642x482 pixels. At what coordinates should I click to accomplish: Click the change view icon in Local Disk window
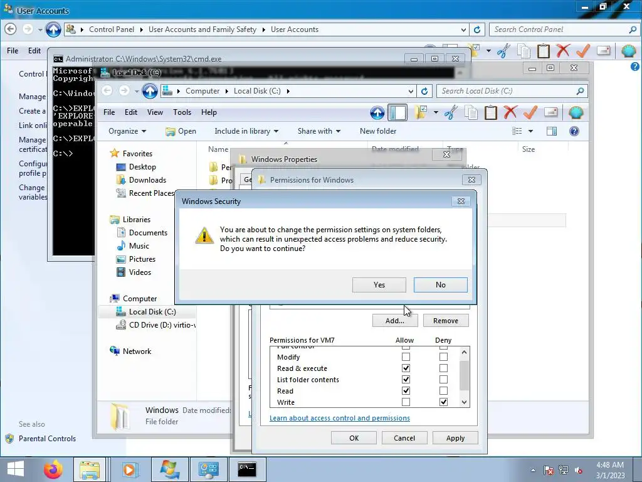pyautogui.click(x=517, y=131)
